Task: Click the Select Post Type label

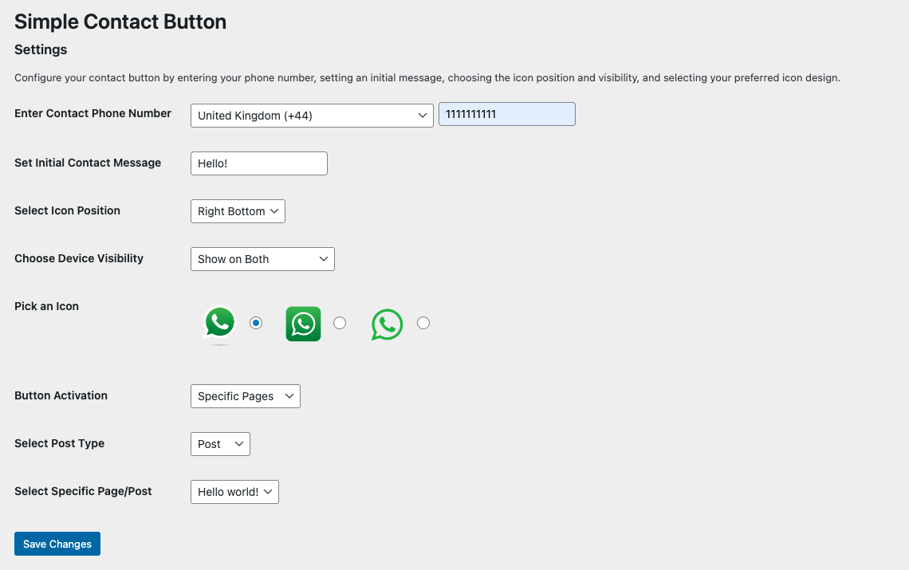Action: 59,443
